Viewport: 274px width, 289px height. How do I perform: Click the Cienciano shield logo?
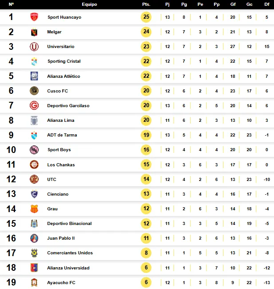[34, 194]
